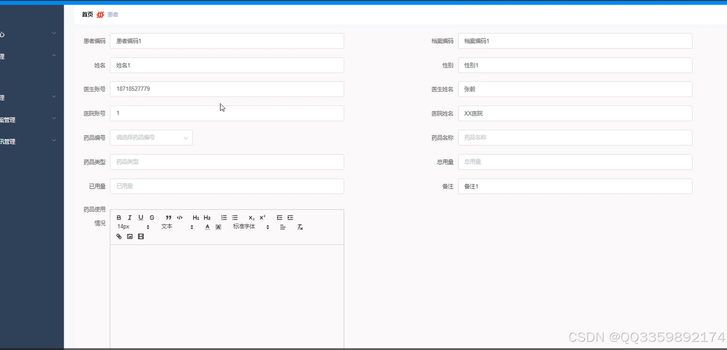Toggle bold formatting in the editor
This screenshot has width=727, height=350.
[119, 218]
